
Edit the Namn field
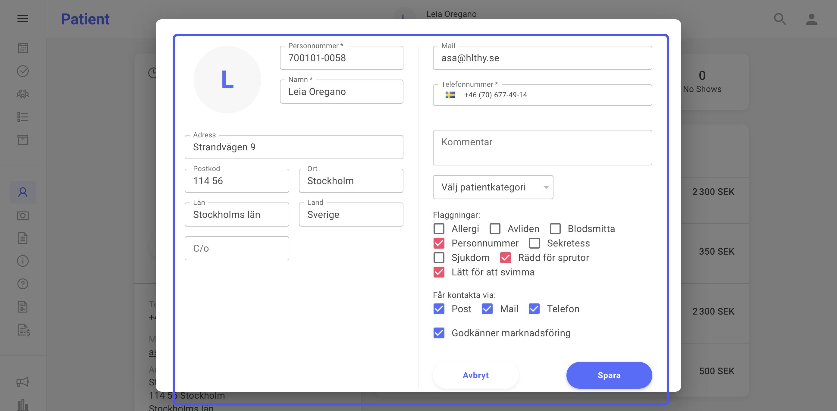coord(341,92)
